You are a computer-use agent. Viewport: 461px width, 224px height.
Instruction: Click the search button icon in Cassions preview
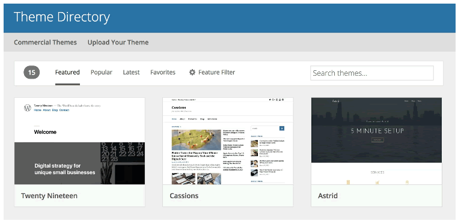click(282, 129)
